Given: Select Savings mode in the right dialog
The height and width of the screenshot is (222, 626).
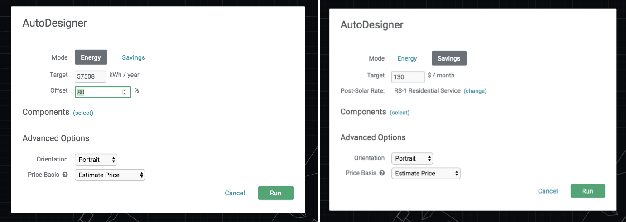Looking at the screenshot, I should (449, 58).
